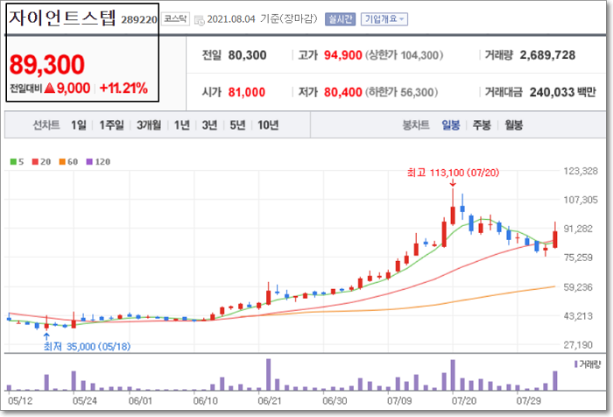613x417 pixels.
Task: Click the 하한가 56,300 text
Action: pos(401,92)
